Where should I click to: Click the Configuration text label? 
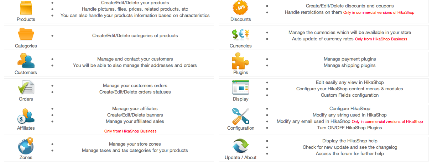pyautogui.click(x=241, y=128)
